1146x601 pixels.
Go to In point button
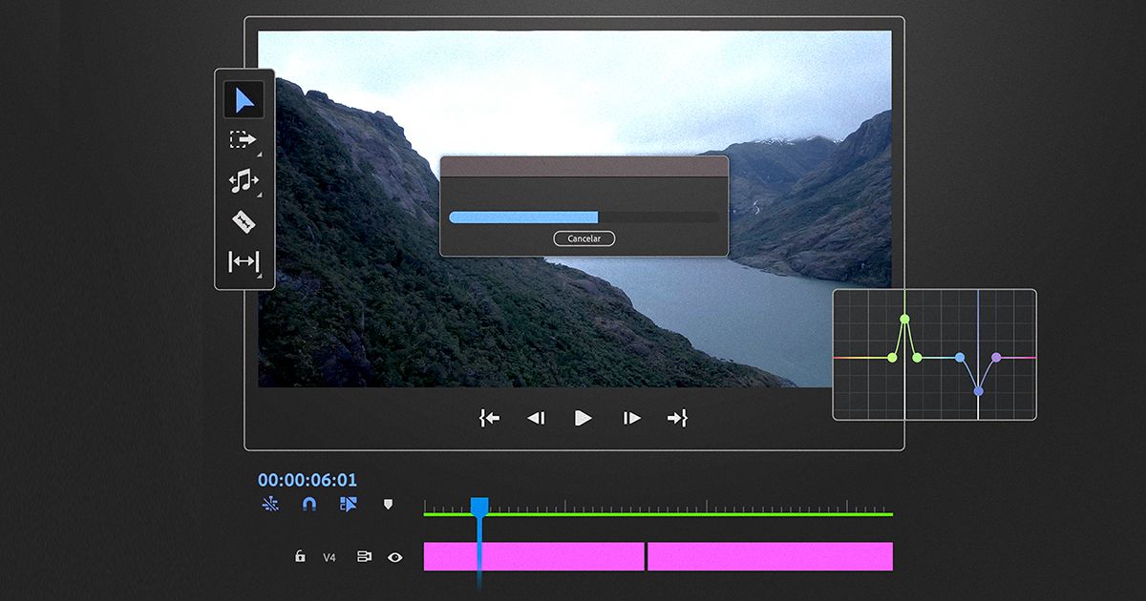point(489,418)
